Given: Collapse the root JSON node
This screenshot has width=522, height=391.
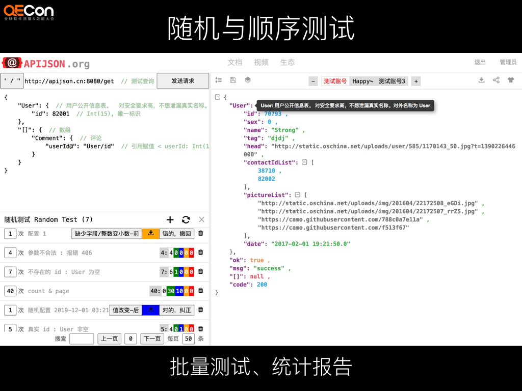Looking at the screenshot, I should (x=218, y=97).
